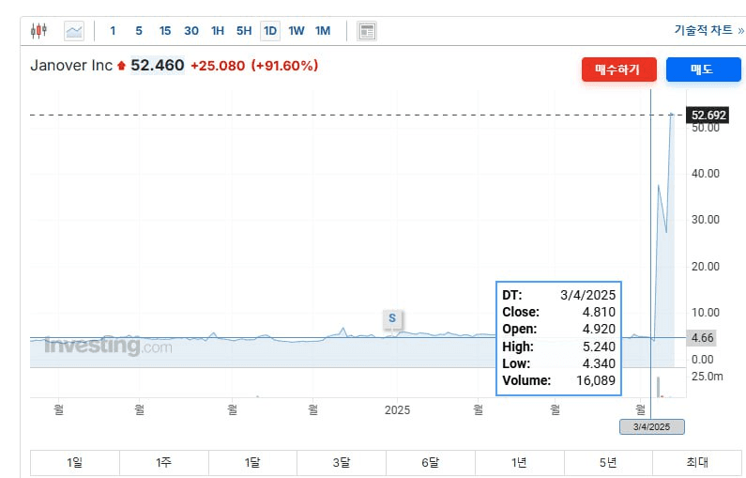Select the 5-minute interval
This screenshot has width=746, height=478.
point(139,31)
